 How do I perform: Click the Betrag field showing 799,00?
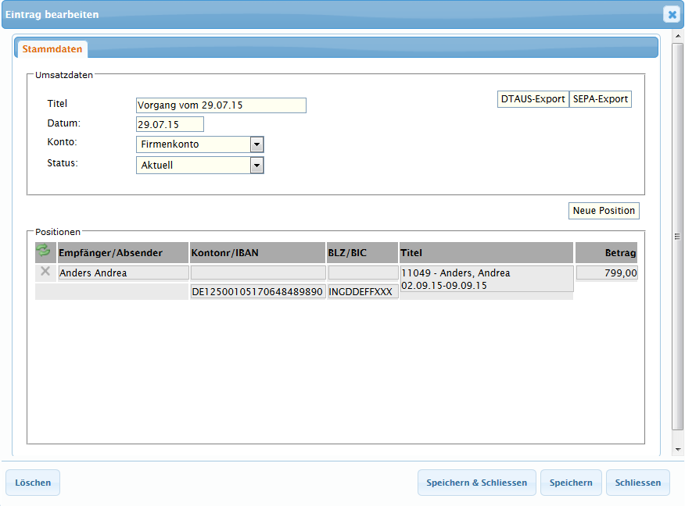(x=607, y=273)
